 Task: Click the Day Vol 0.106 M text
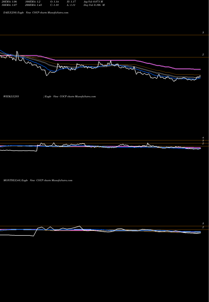coord(94,5)
